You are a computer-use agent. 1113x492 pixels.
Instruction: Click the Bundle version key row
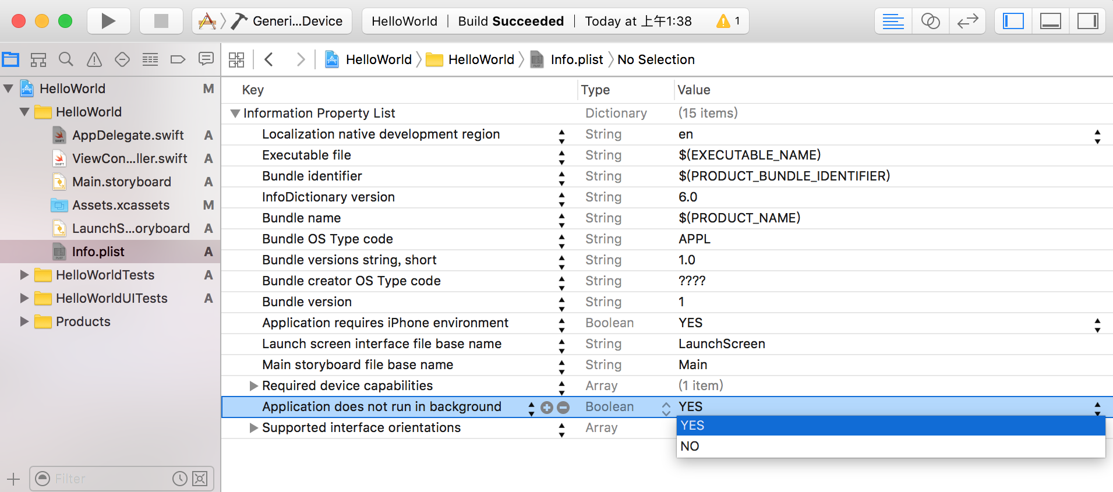click(x=307, y=302)
